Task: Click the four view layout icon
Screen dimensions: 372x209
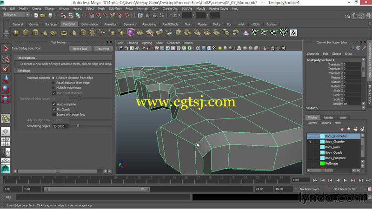Action: [x=6, y=142]
